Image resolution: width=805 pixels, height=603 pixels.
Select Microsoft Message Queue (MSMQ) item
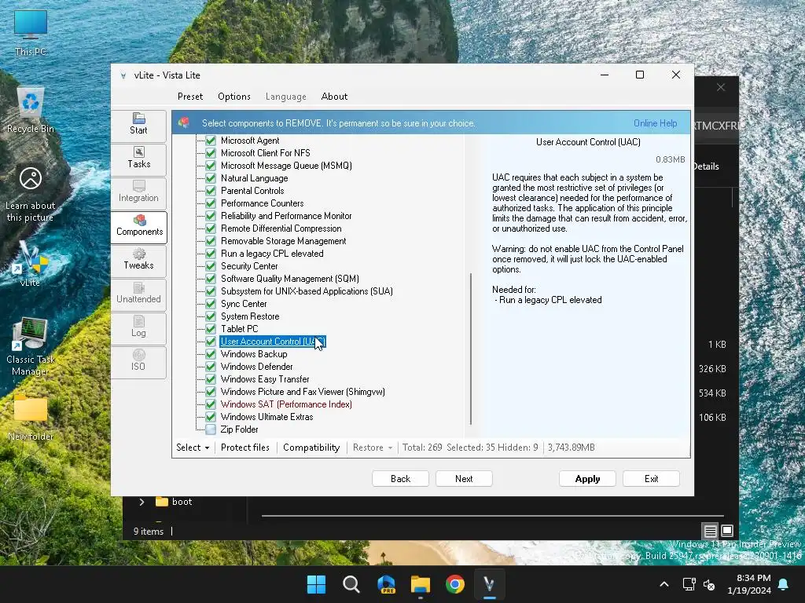point(286,165)
